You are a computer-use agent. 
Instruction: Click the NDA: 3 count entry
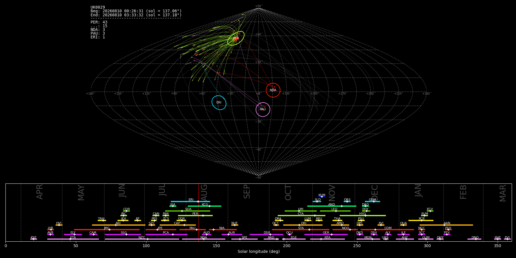(98, 30)
